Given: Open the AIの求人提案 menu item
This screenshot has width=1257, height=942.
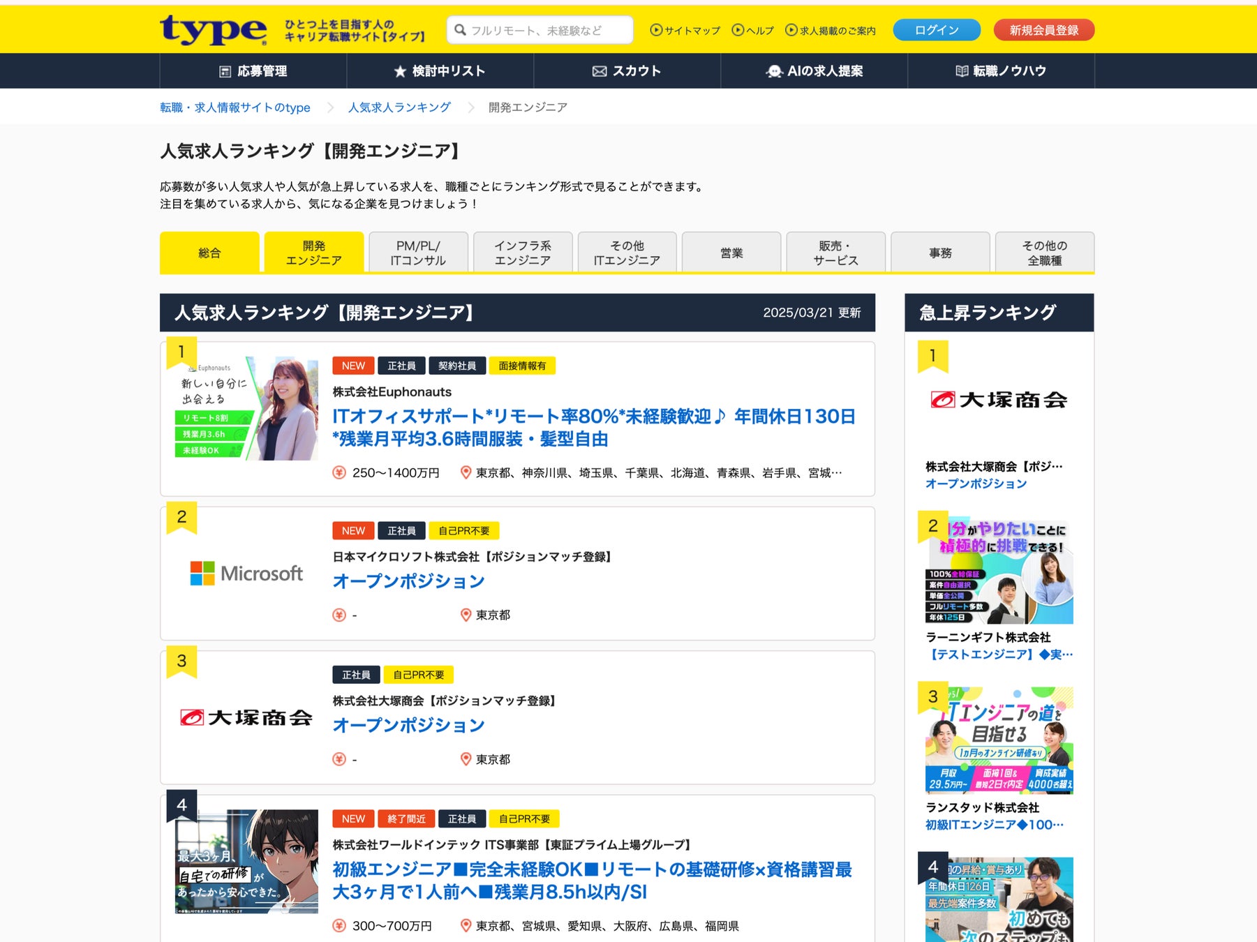Looking at the screenshot, I should click(x=815, y=71).
